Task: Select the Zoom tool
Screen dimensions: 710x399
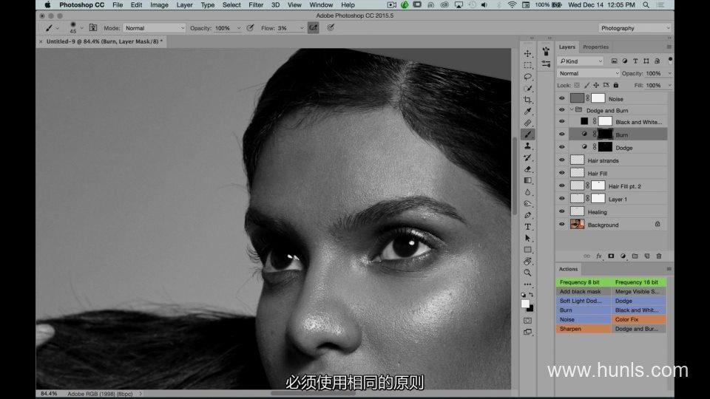Action: pyautogui.click(x=527, y=273)
